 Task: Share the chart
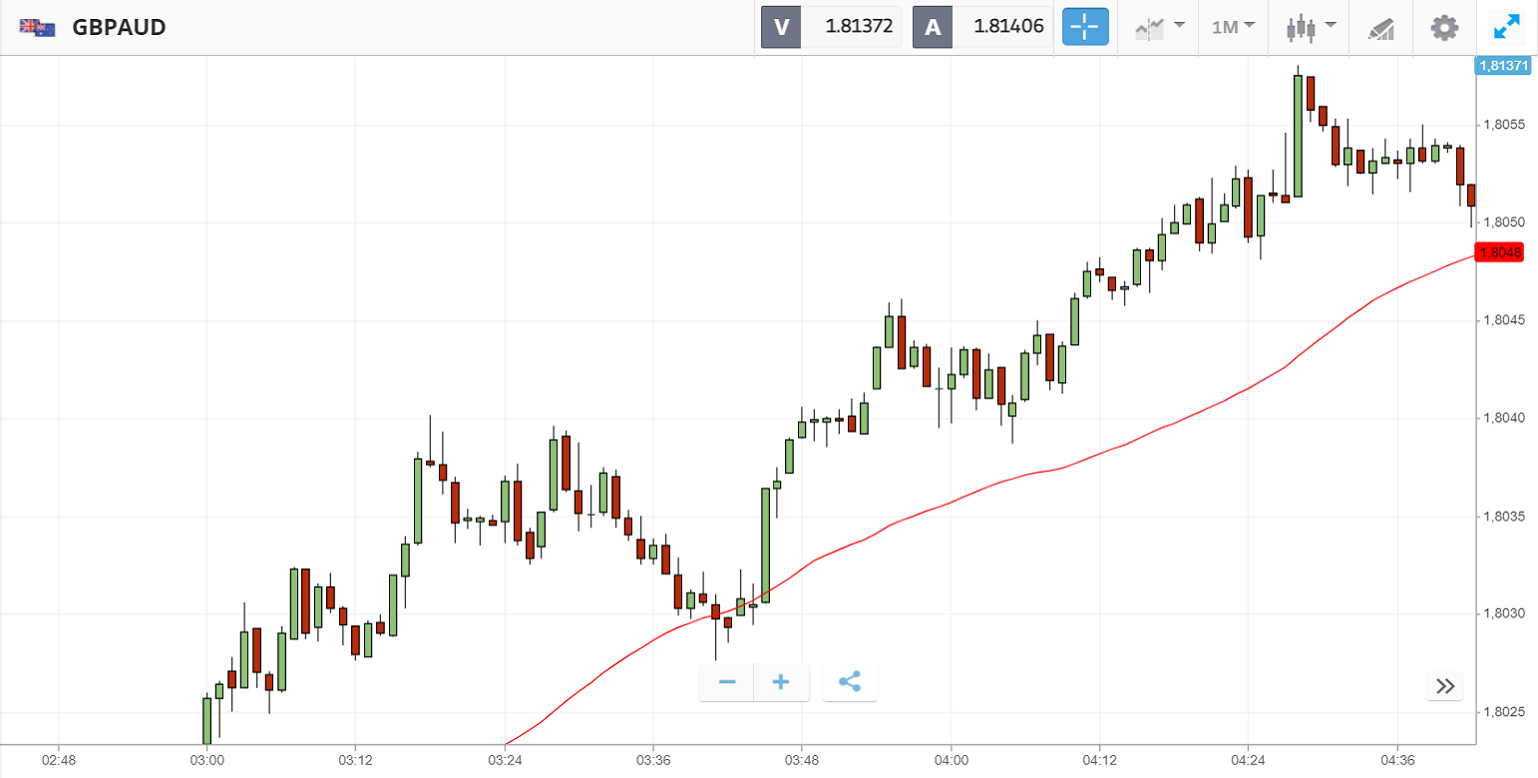pos(850,682)
